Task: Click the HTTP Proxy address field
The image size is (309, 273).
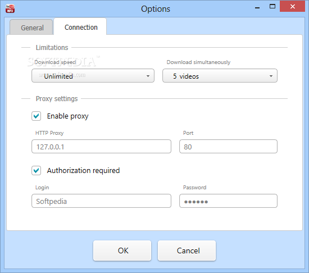Action: 101,147
